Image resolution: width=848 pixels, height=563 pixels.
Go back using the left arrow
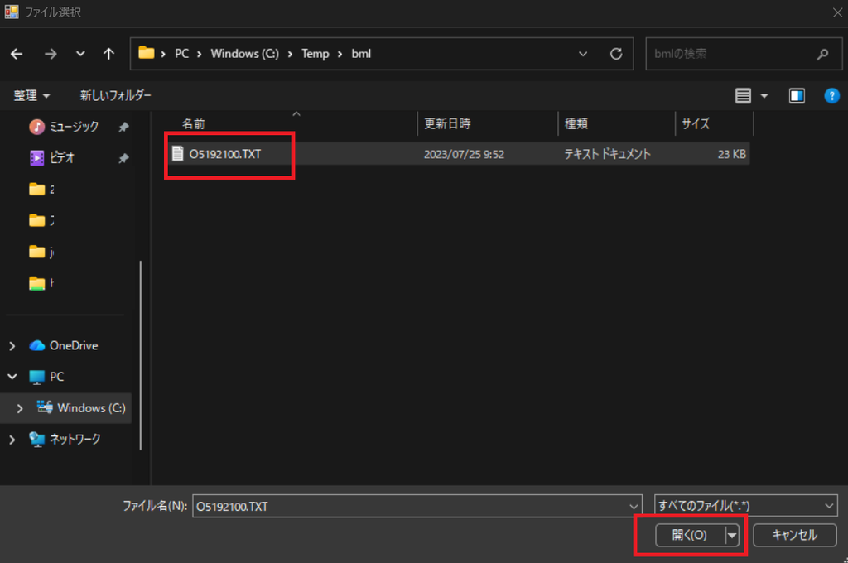tap(17, 54)
